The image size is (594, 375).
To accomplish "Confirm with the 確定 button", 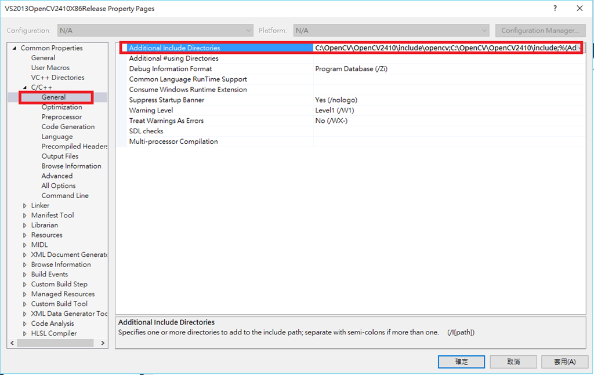I will 461,362.
